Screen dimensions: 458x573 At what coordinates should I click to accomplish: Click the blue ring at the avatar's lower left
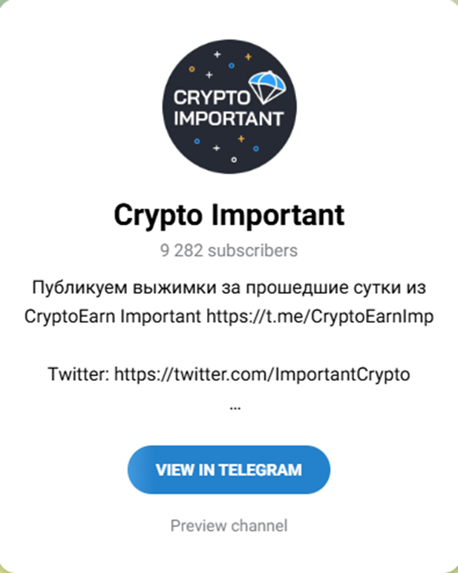tap(197, 141)
